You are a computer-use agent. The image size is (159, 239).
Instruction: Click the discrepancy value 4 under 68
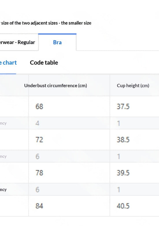tap(37, 123)
